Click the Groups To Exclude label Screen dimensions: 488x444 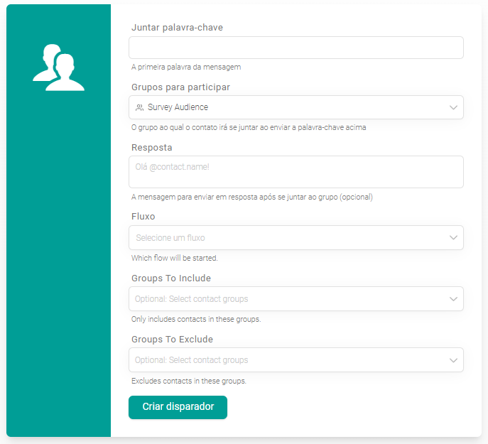[172, 339]
